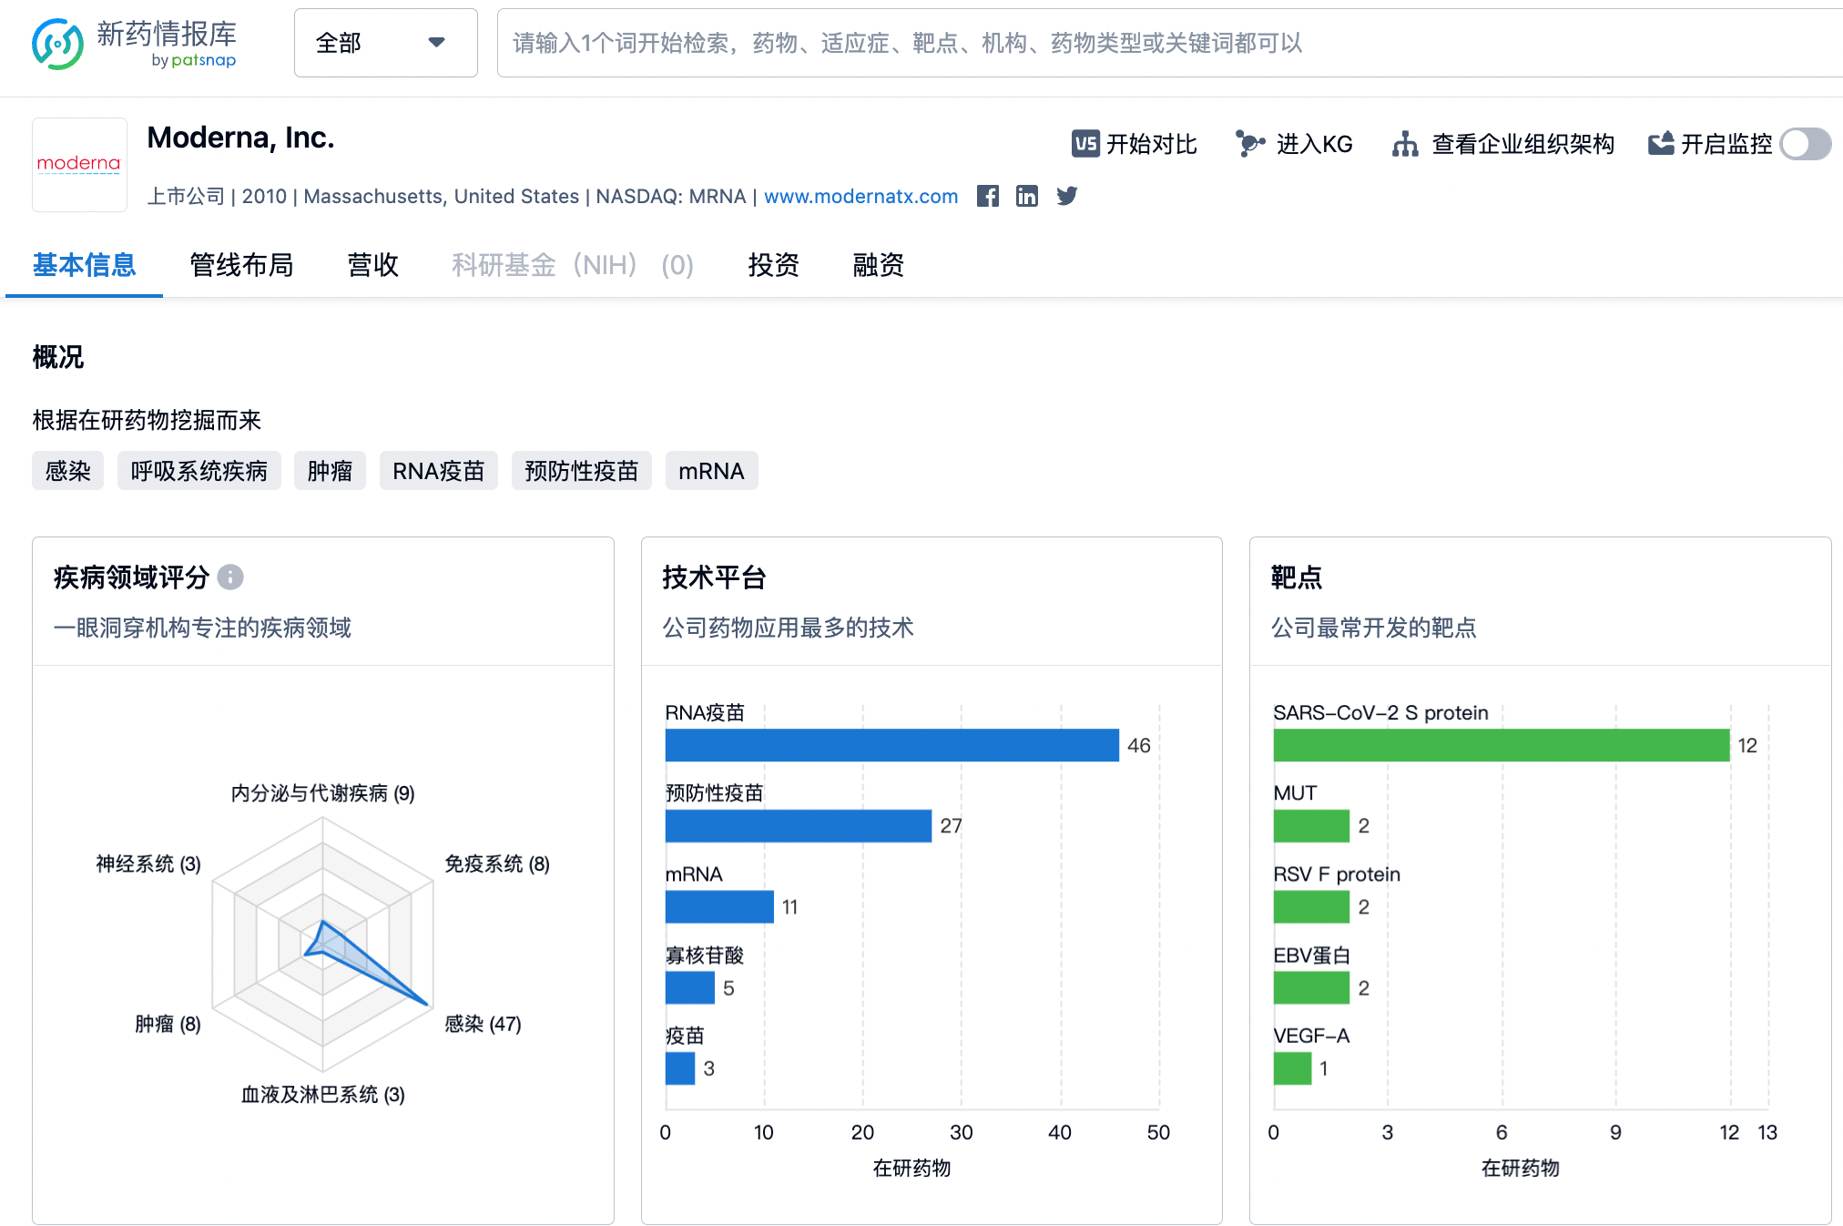Switch to the 投资 tab
Viewport: 1843px width, 1226px height.
click(x=774, y=265)
